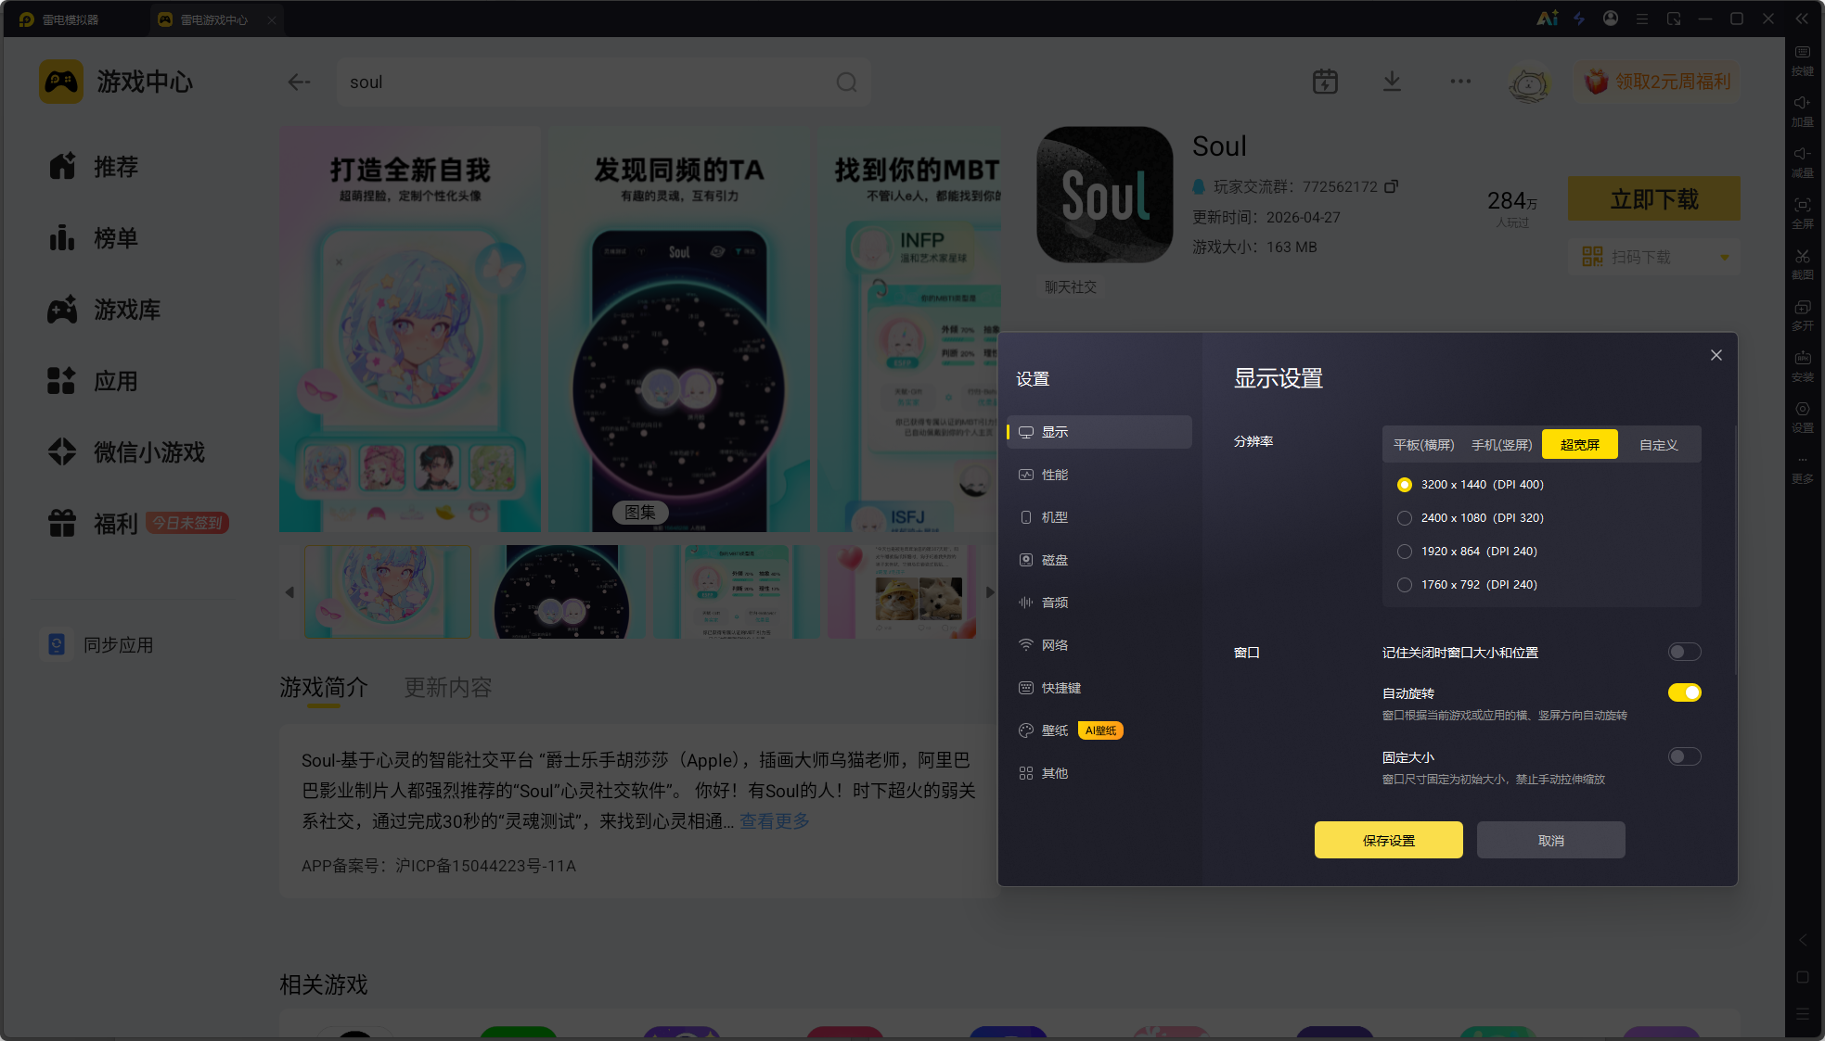Click the 立即下载 download button
The width and height of the screenshot is (1825, 1041).
(1653, 198)
